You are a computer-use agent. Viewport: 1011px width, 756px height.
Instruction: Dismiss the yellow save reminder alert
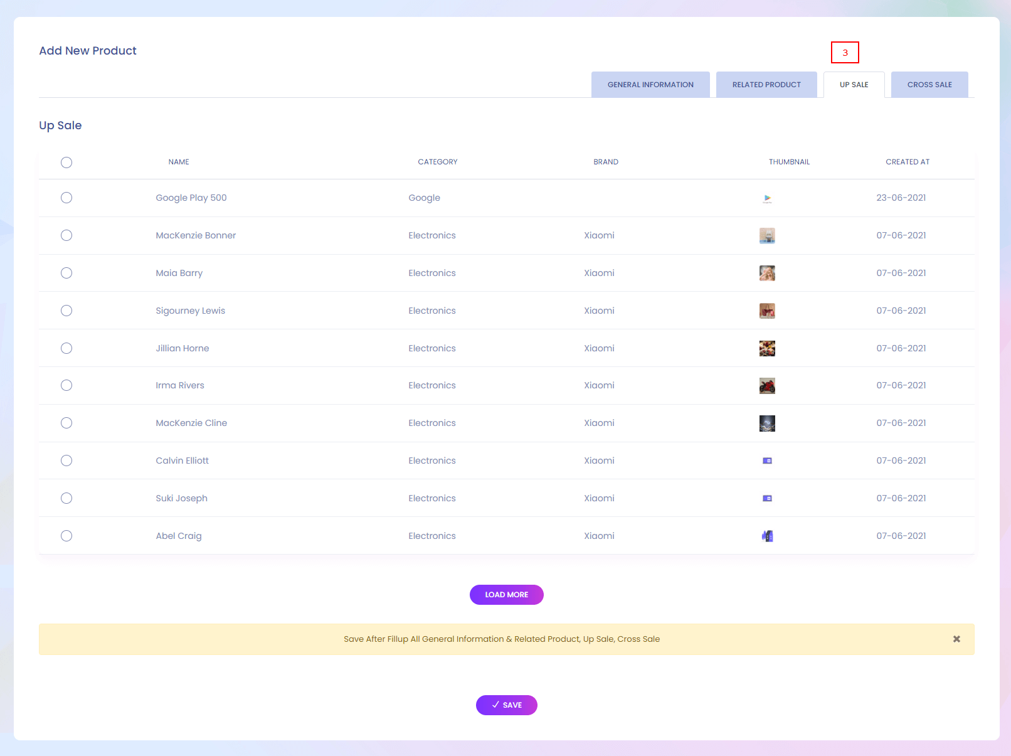[x=956, y=639]
